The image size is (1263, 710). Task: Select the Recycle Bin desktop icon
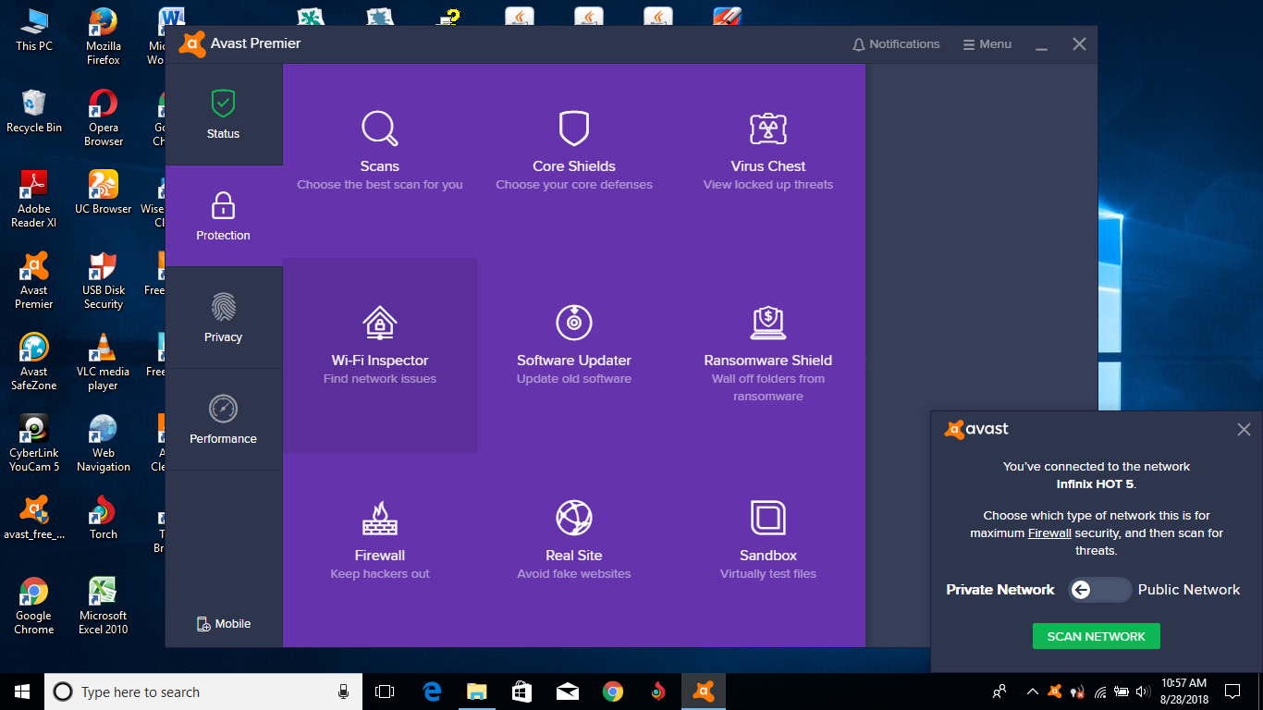pyautogui.click(x=34, y=111)
